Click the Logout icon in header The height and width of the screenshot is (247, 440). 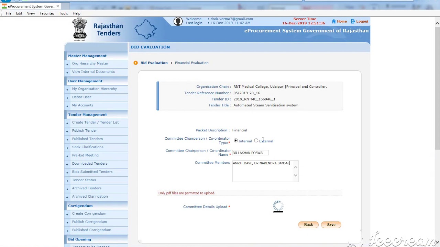(x=353, y=21)
